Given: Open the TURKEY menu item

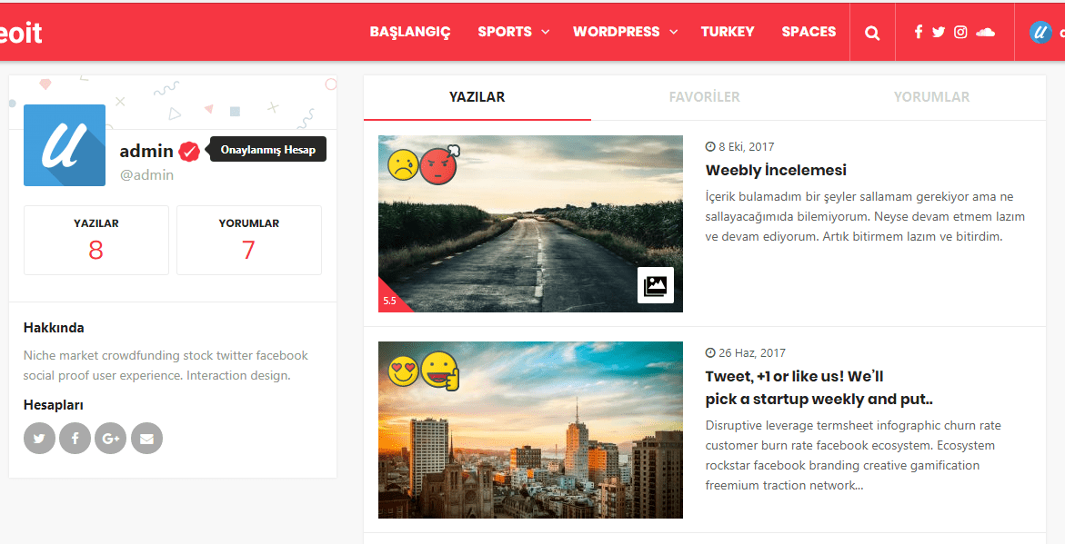Looking at the screenshot, I should pyautogui.click(x=728, y=32).
